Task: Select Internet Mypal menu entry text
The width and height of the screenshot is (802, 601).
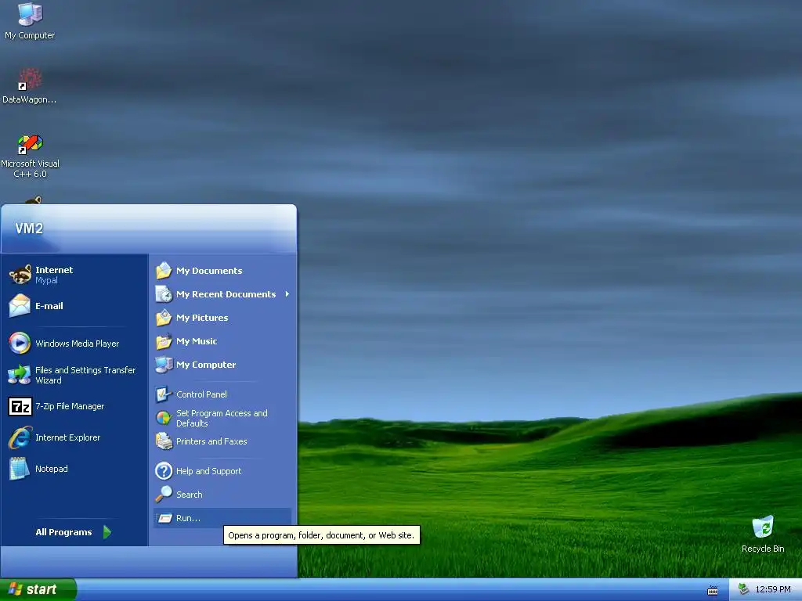Action: click(x=54, y=275)
